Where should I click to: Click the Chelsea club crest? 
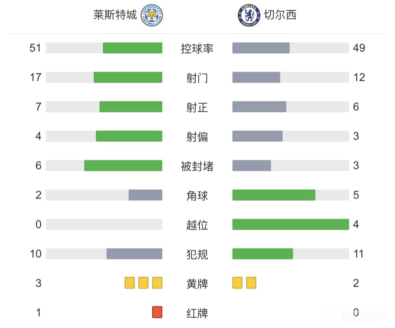pyautogui.click(x=249, y=15)
